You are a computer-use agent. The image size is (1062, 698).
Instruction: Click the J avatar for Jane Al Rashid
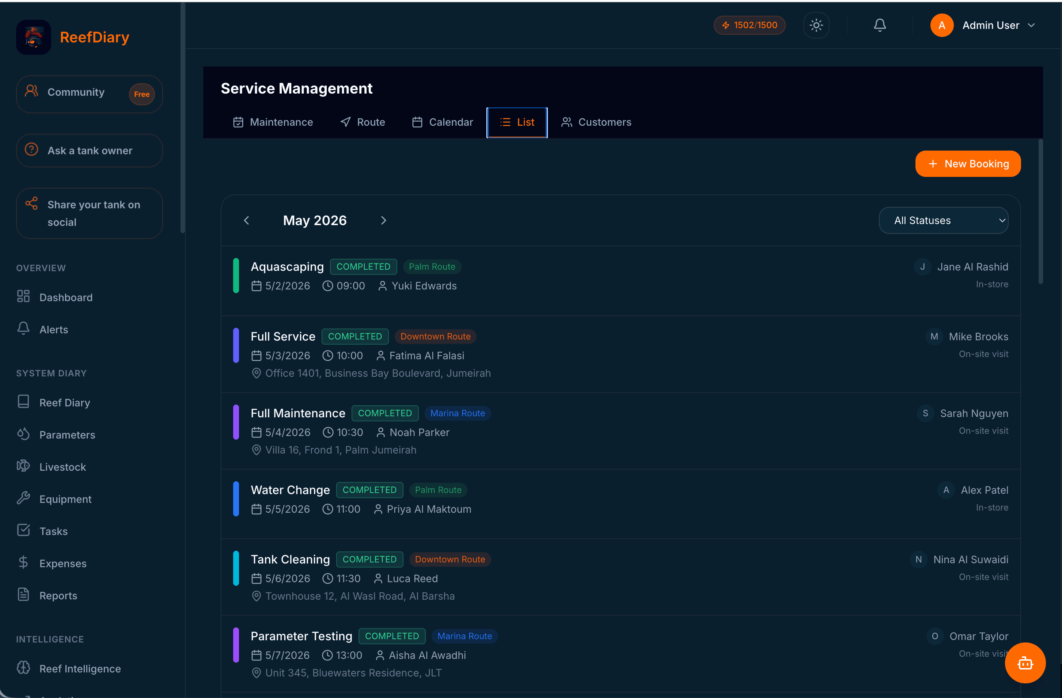[x=922, y=267]
